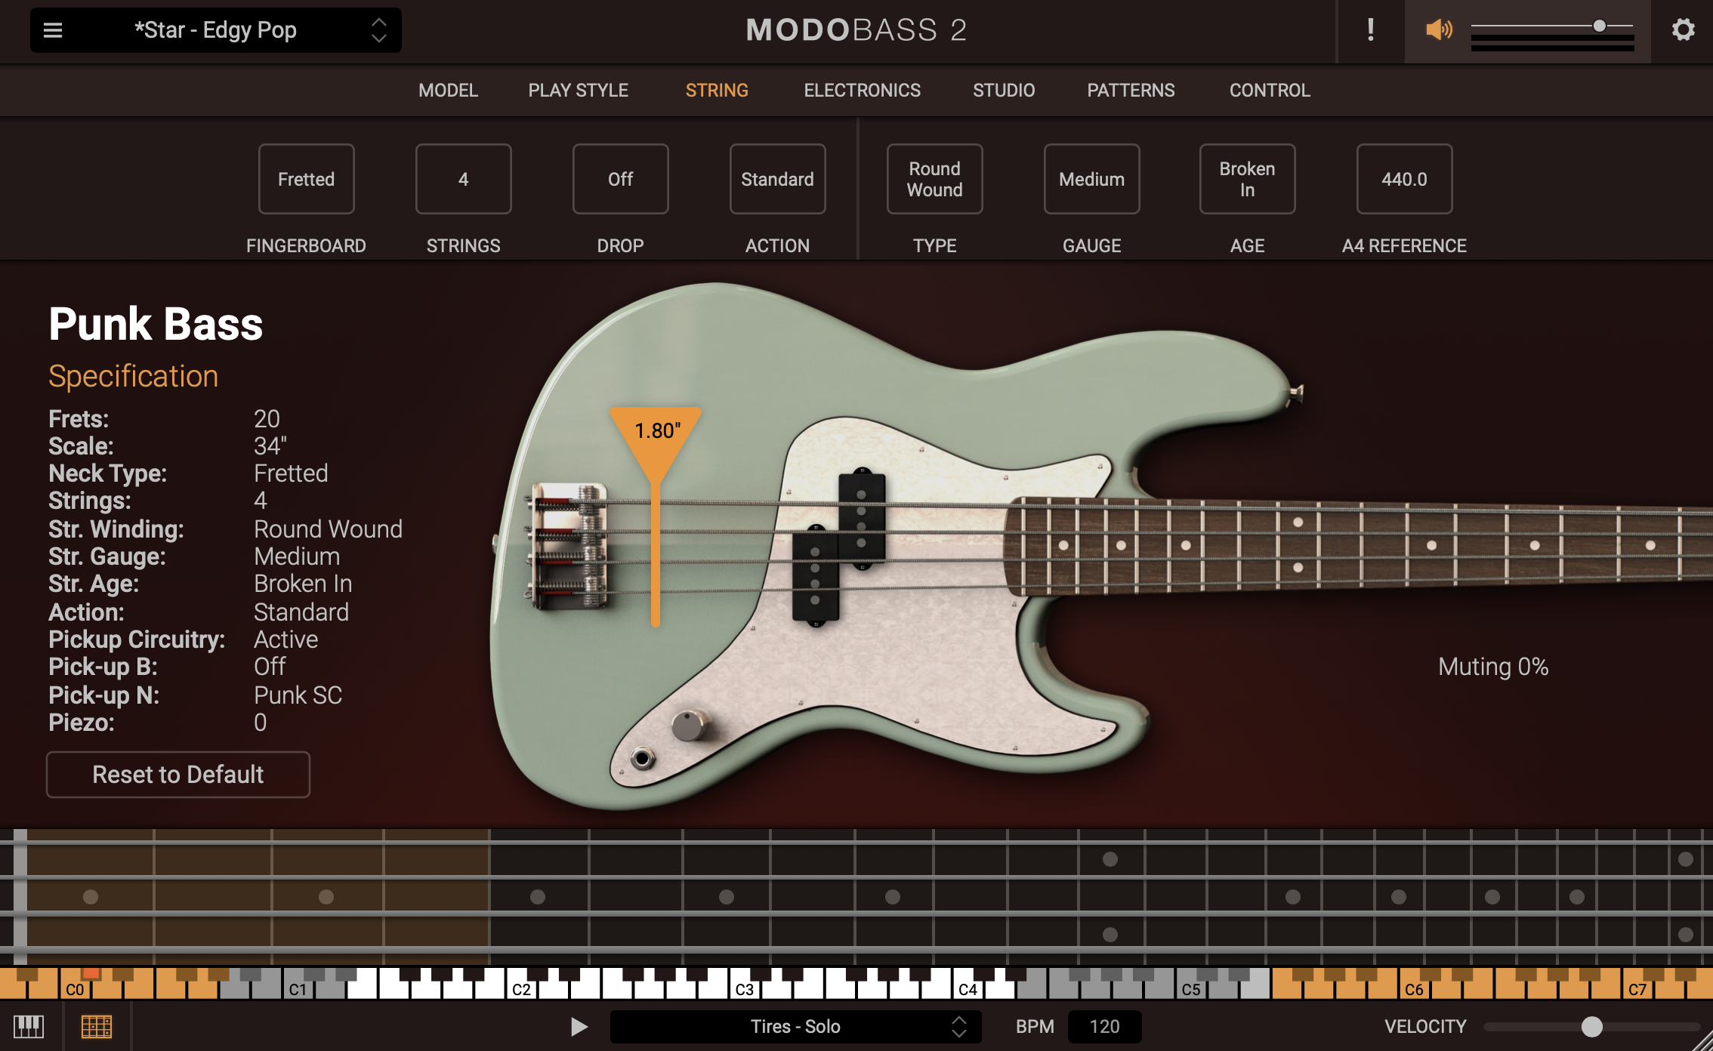The width and height of the screenshot is (1713, 1051).
Task: Change the Fretted fingerboard selector
Action: (306, 179)
